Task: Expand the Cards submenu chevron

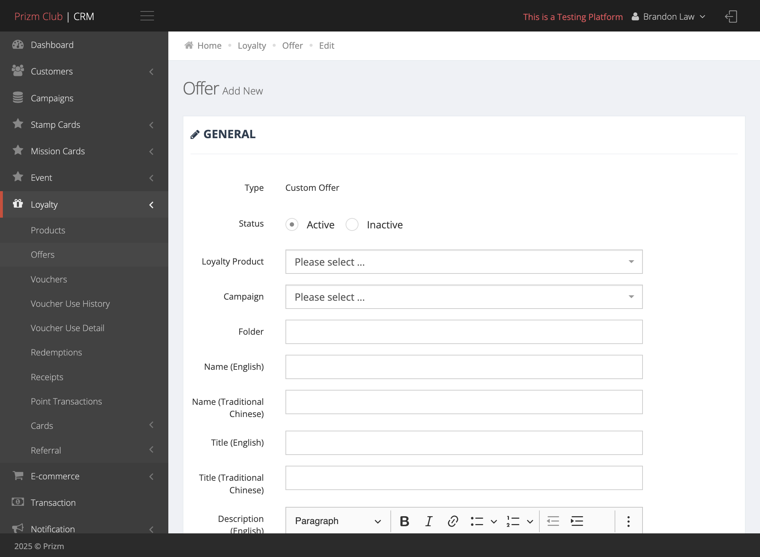Action: pos(151,425)
